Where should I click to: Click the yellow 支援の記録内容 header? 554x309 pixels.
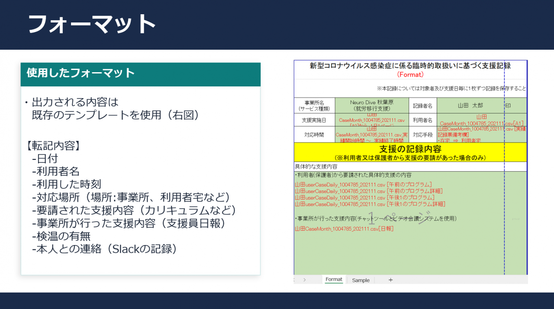(410, 152)
